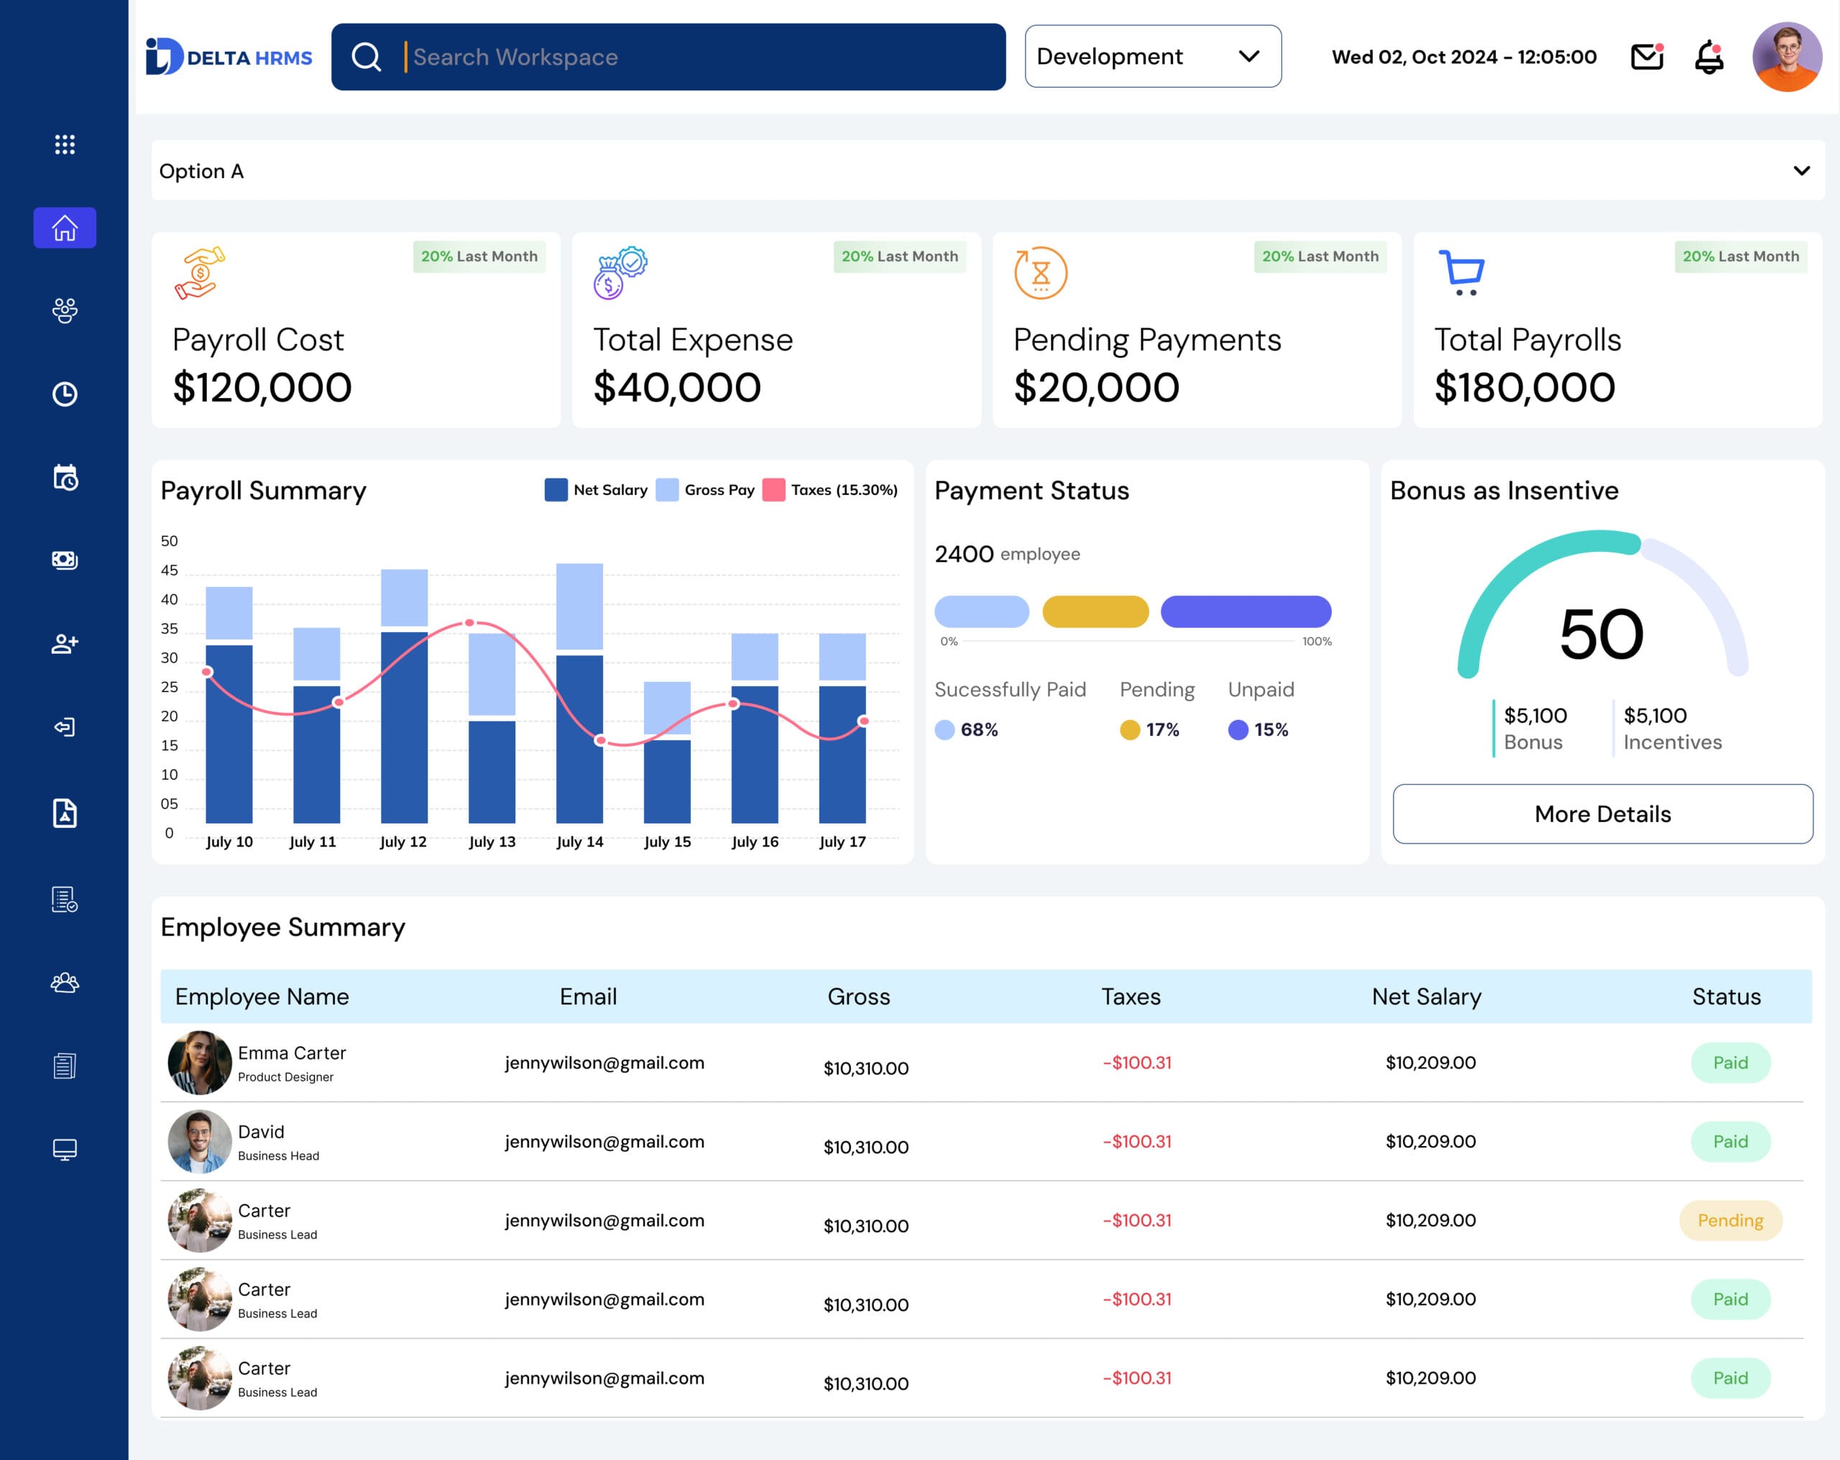Click David's Paid status badge
This screenshot has height=1460, width=1840.
point(1731,1142)
